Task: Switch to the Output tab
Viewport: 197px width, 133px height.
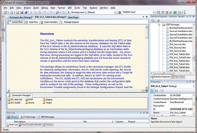Action: [x=48, y=125]
